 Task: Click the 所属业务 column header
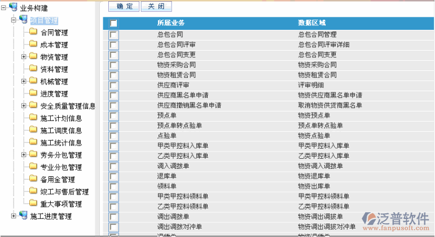click(170, 23)
